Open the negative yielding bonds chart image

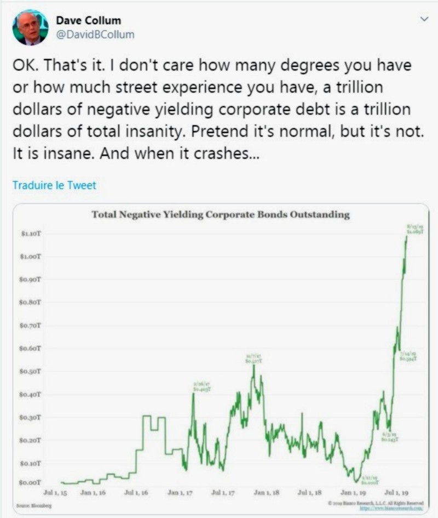[221, 358]
